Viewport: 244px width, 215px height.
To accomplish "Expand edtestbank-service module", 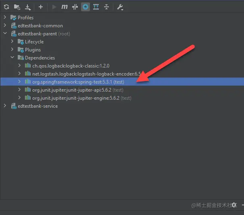I will [x=5, y=106].
